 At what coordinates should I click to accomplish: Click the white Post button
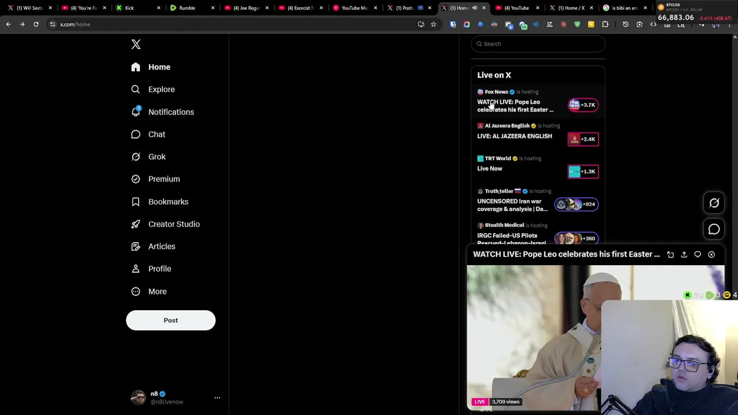tap(171, 320)
